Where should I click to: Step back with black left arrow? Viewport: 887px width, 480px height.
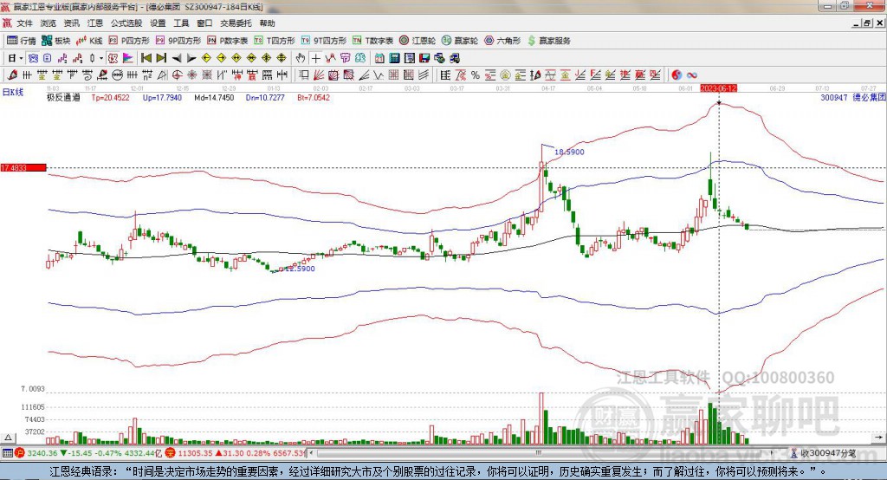[177, 58]
